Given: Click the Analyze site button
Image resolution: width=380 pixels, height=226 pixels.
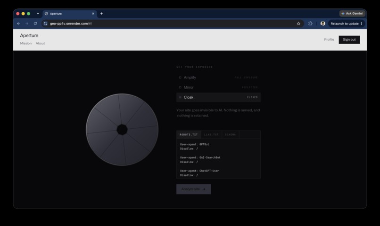Looking at the screenshot, I should (x=193, y=189).
